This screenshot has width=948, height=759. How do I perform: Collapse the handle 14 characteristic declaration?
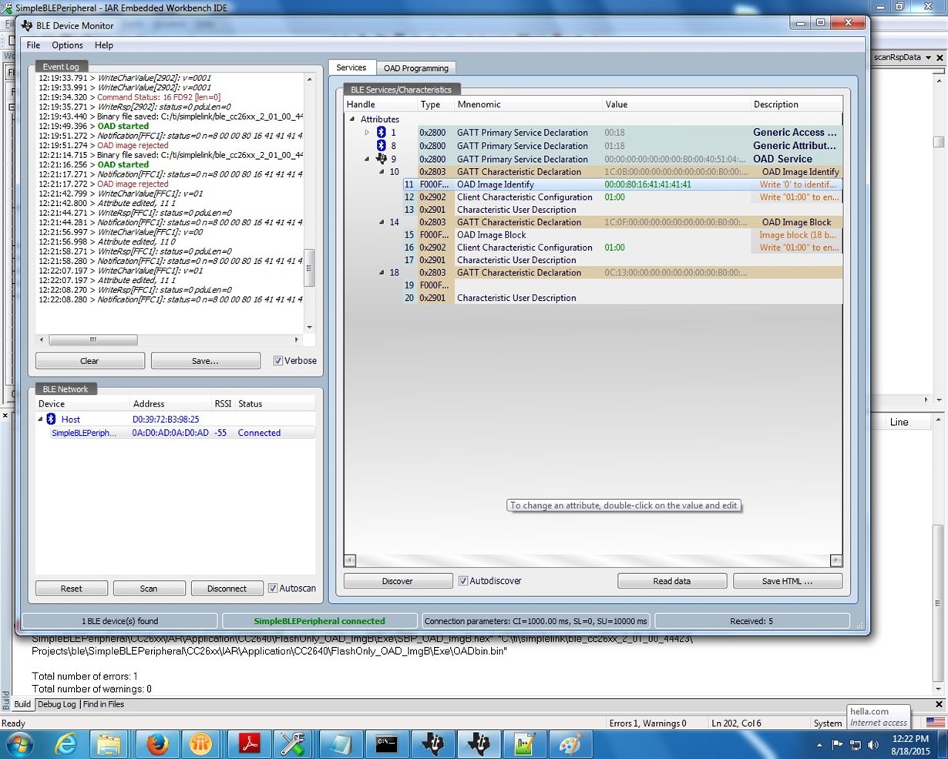(x=382, y=222)
